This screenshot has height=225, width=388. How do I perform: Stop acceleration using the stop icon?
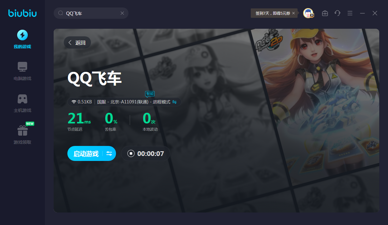tap(131, 153)
